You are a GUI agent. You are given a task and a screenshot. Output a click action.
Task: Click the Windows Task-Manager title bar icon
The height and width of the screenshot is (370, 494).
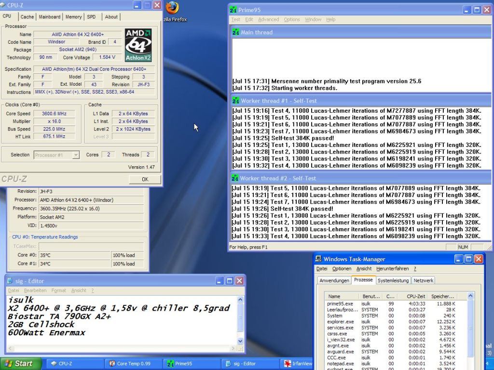point(318,259)
